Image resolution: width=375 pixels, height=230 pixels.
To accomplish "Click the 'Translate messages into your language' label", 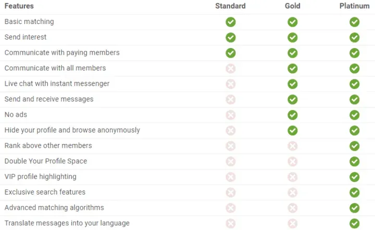I will [x=67, y=223].
